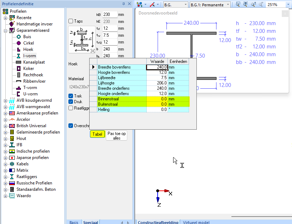Viewport: 292px width, 224px height.
Task: Expand AVB koudgevormd node
Action: pyautogui.click(x=5, y=101)
